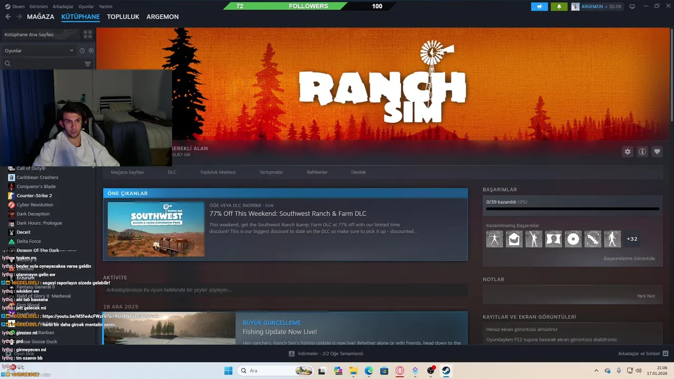
Task: Show ready-to-play games filter icon
Action: point(91,51)
